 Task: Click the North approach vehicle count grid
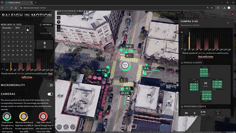[204, 73]
